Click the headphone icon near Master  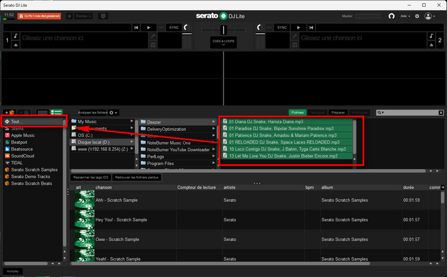pos(392,16)
